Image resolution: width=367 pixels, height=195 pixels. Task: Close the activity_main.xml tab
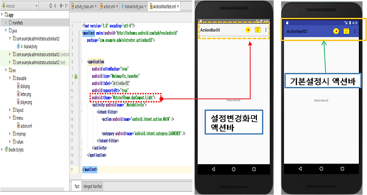[x=95, y=7]
